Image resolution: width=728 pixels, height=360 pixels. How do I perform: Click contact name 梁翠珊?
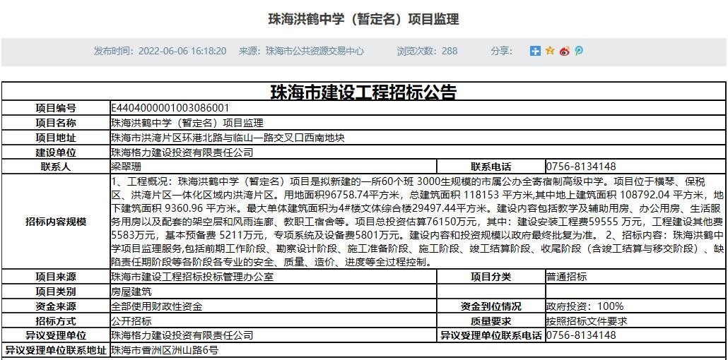(x=126, y=167)
